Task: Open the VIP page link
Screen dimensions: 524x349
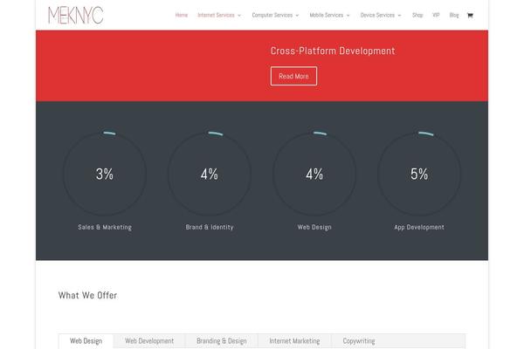Action: tap(436, 15)
